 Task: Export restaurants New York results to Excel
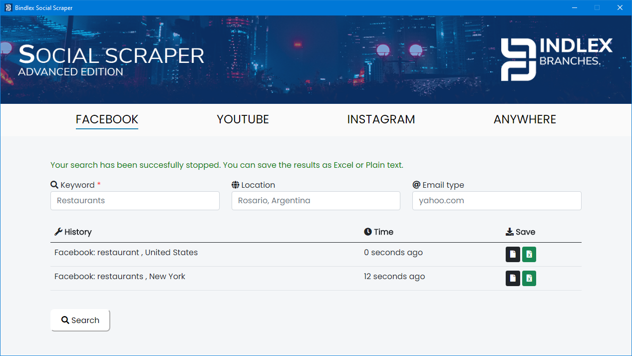[529, 278]
